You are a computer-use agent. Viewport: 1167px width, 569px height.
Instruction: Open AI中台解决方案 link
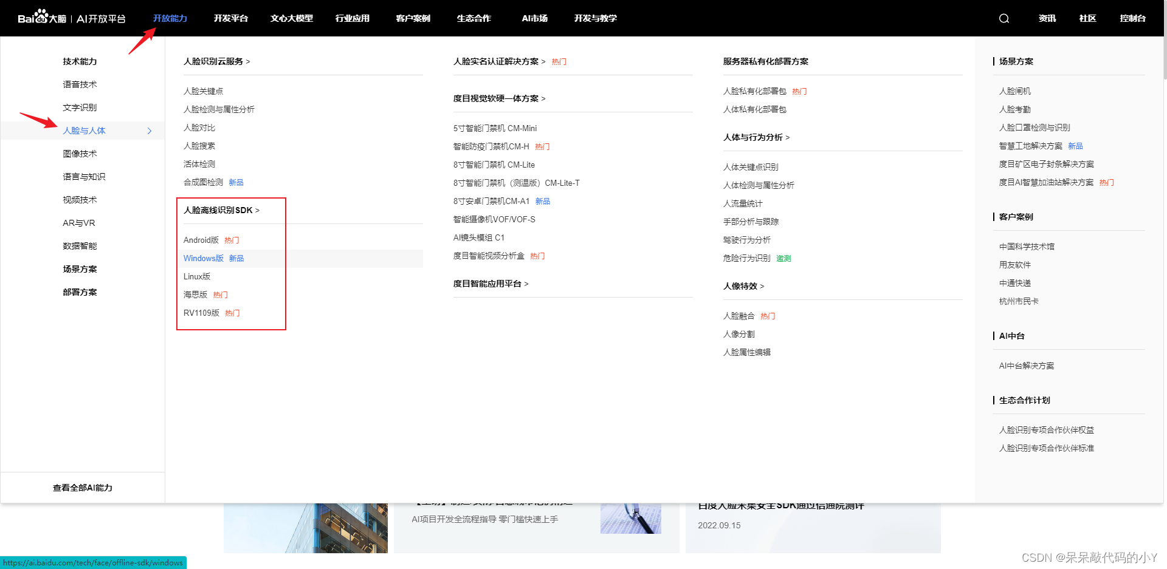(x=1027, y=366)
